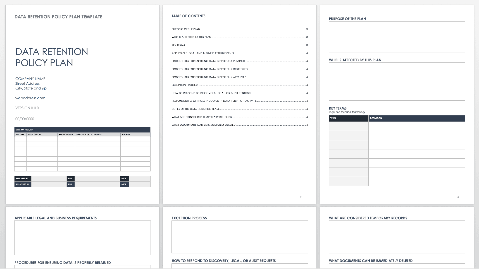Click the What Are Considered Temporary Records box

point(397,237)
